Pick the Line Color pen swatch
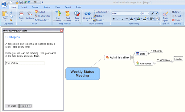Viewport: 185px width, 112px height. tap(145, 18)
